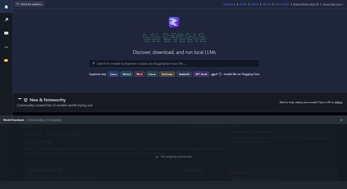Click the Llama tag
347x189 pixels.
[x=113, y=74]
